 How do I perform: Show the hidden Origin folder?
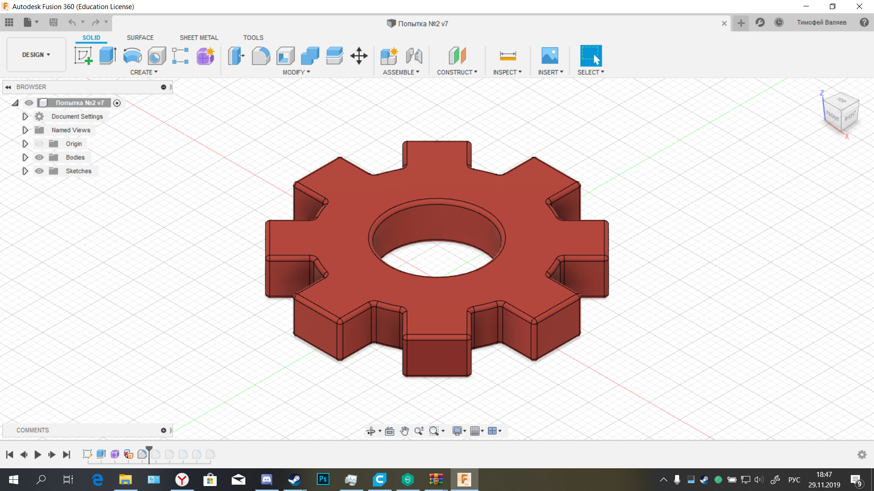(40, 144)
